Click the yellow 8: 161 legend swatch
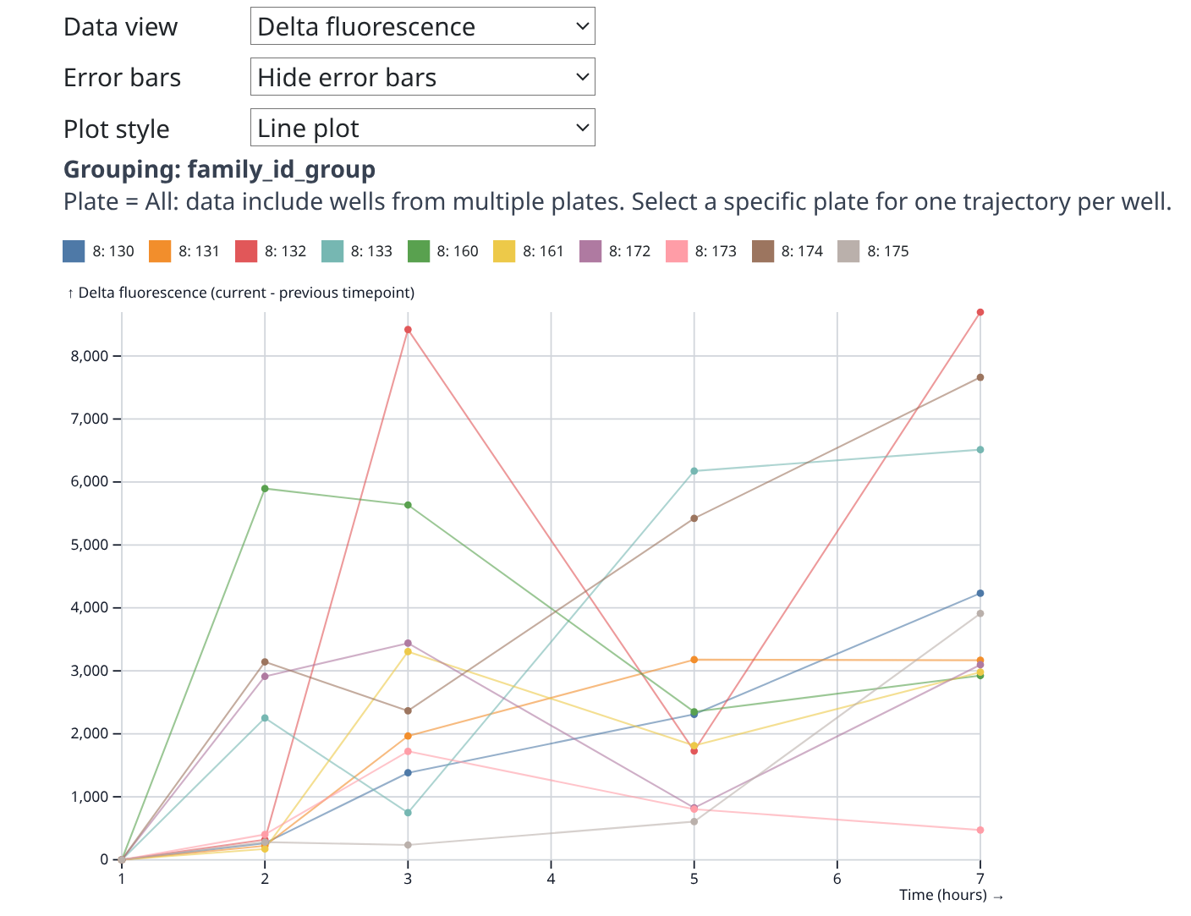 coord(504,251)
